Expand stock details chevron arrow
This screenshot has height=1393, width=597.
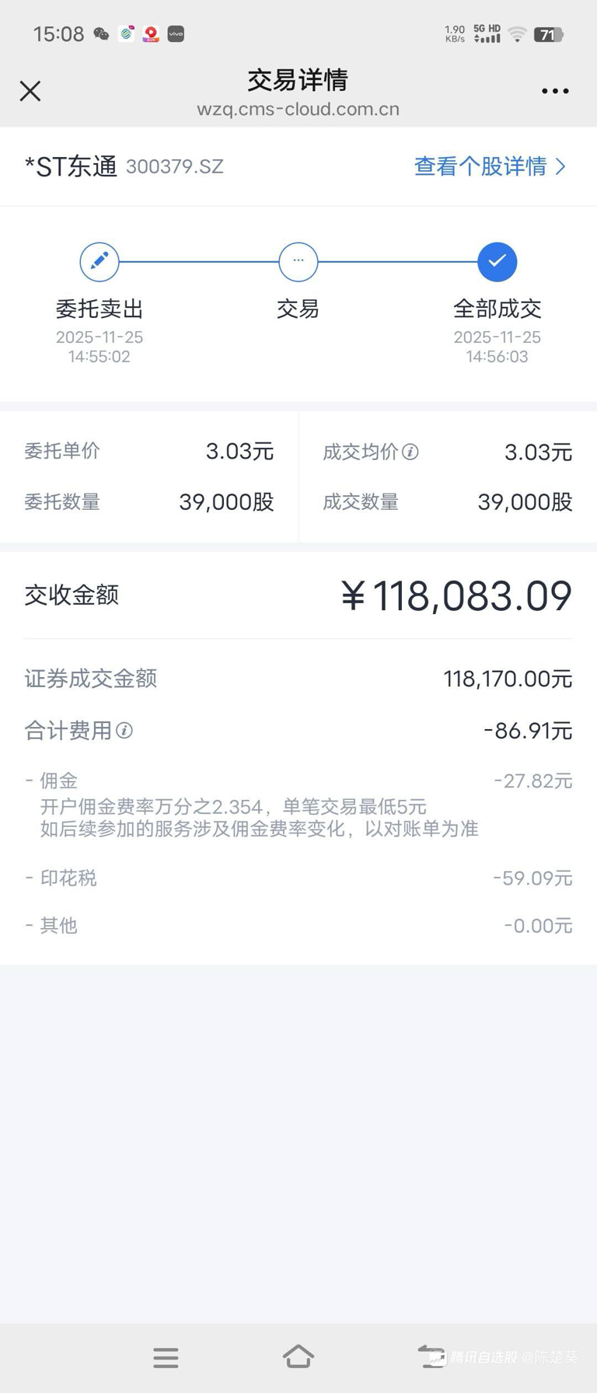point(560,166)
